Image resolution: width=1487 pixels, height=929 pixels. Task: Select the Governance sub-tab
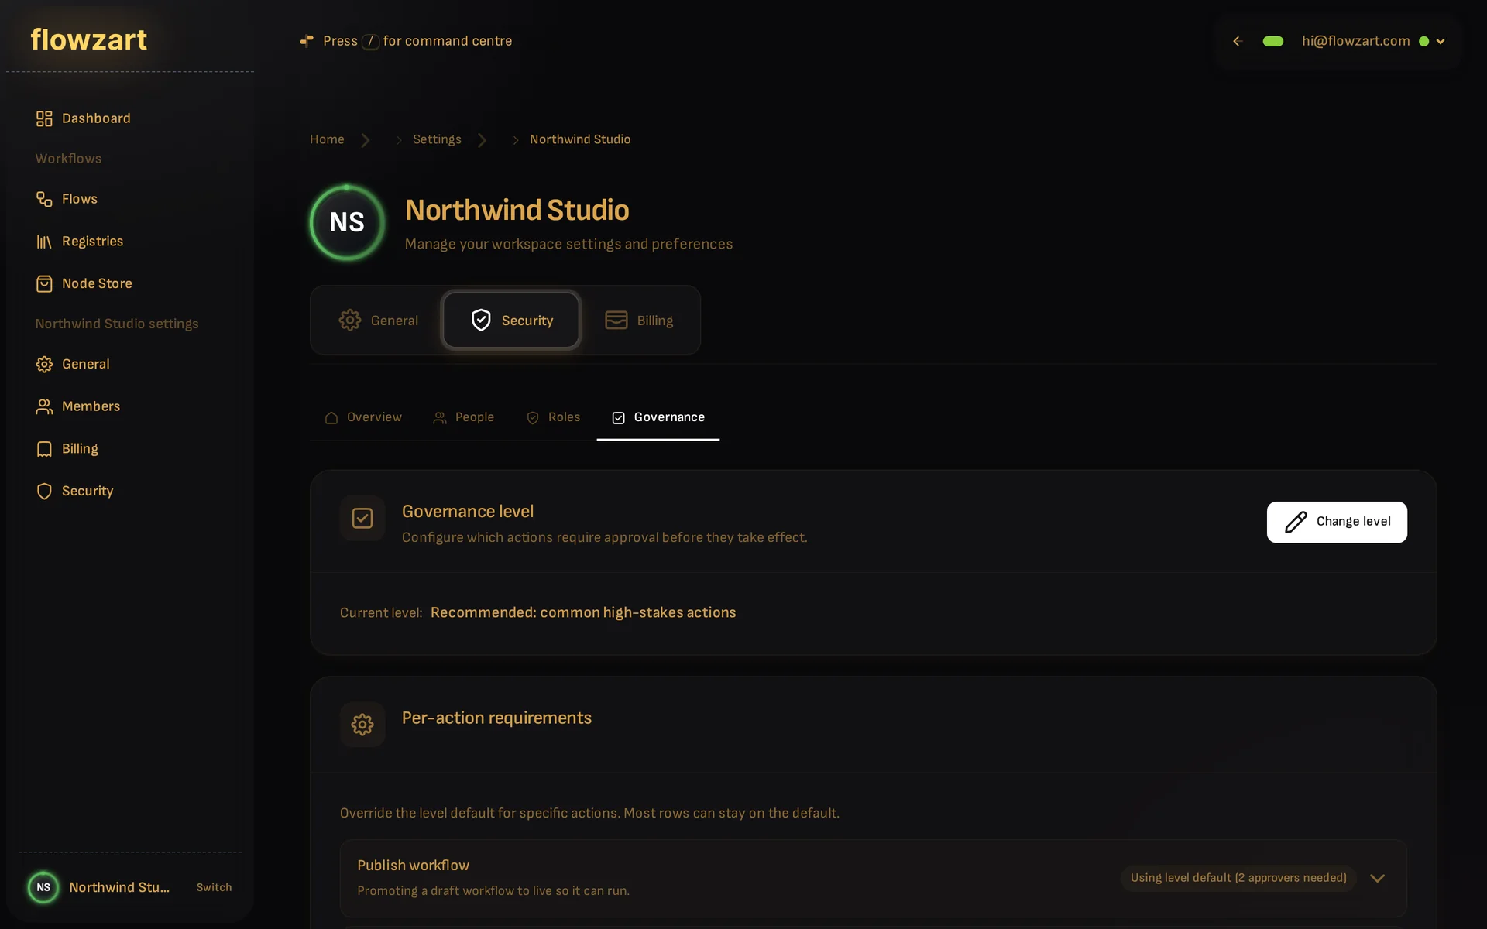pos(658,417)
